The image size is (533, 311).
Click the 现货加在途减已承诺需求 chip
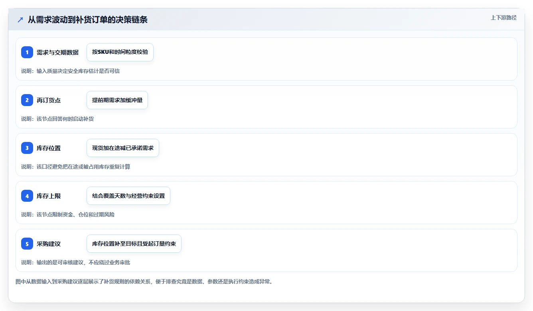[x=123, y=148]
